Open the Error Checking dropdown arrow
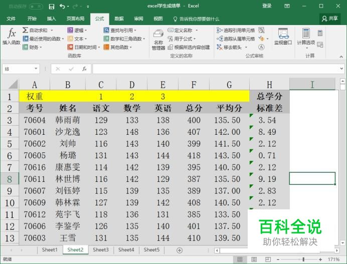 coord(268,39)
